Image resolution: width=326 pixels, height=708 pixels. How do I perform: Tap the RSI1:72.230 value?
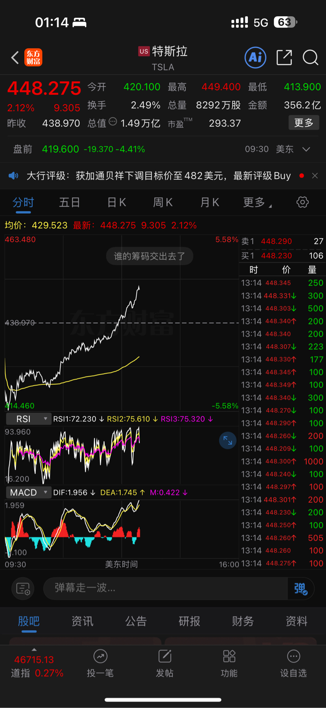pyautogui.click(x=75, y=419)
